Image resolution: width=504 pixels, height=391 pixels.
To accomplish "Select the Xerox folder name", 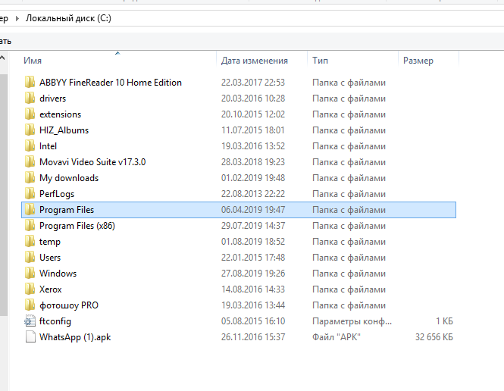I will (51, 289).
